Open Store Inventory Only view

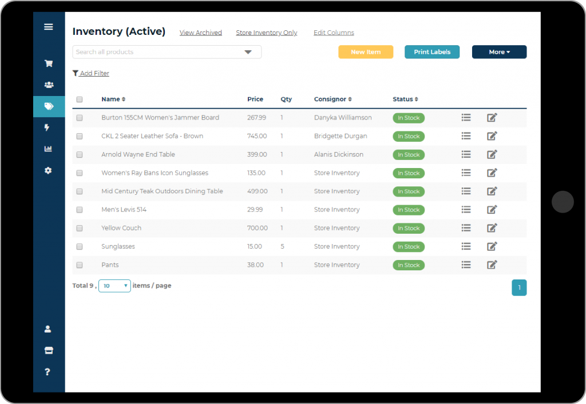tap(266, 33)
